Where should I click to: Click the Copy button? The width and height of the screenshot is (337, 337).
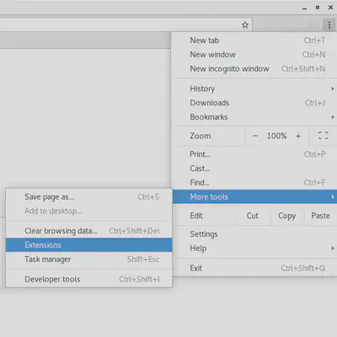click(286, 216)
